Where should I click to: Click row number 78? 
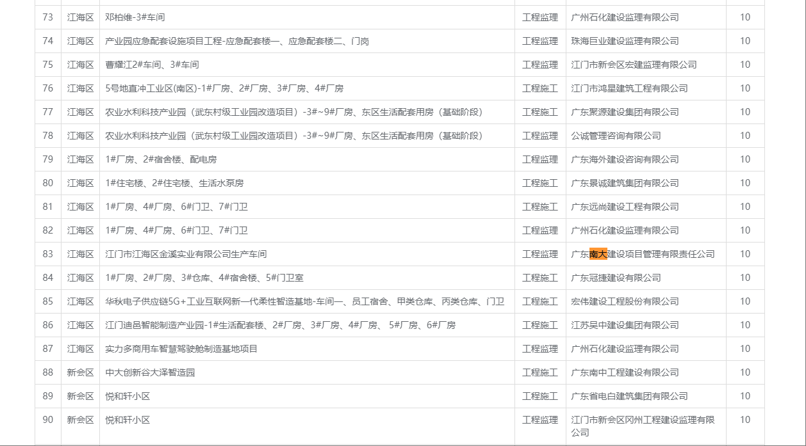pyautogui.click(x=48, y=136)
